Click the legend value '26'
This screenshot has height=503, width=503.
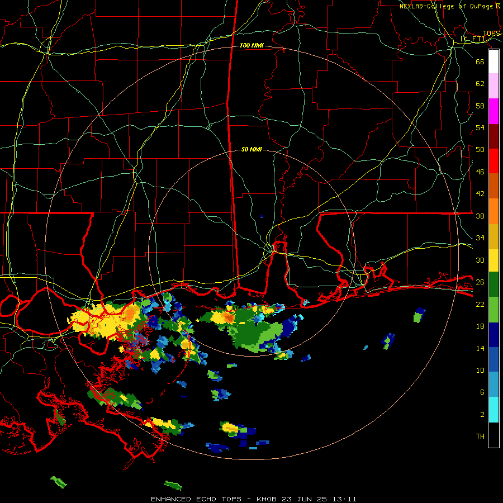coord(480,282)
